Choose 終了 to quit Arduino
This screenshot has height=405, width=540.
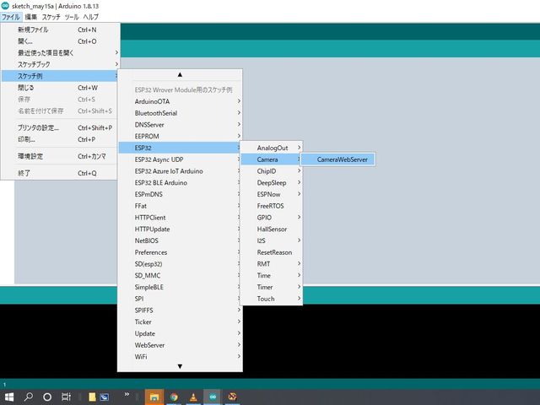pos(60,173)
